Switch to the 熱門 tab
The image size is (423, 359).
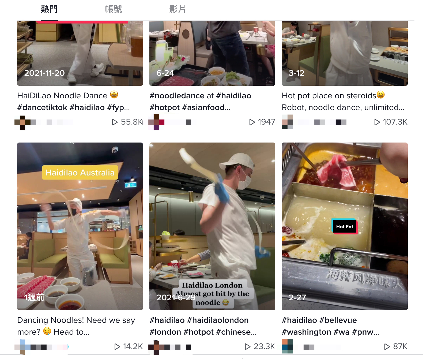(49, 9)
